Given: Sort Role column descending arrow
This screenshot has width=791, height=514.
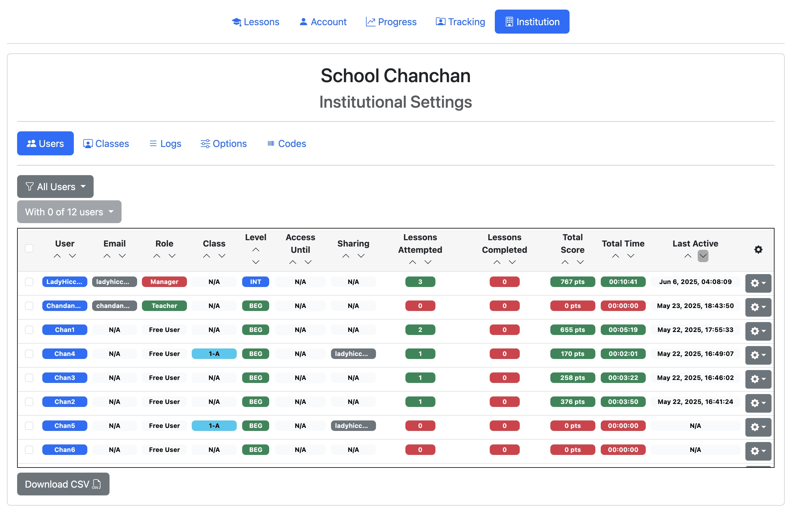Looking at the screenshot, I should point(172,256).
